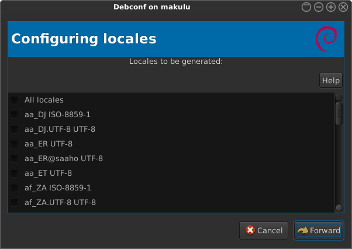Image resolution: width=352 pixels, height=249 pixels.
Task: Close the Debconf window
Action: tap(342, 7)
